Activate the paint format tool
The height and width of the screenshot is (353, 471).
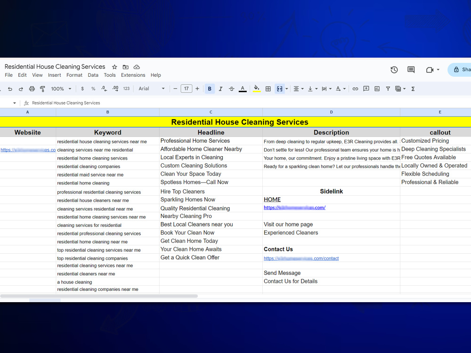(43, 89)
